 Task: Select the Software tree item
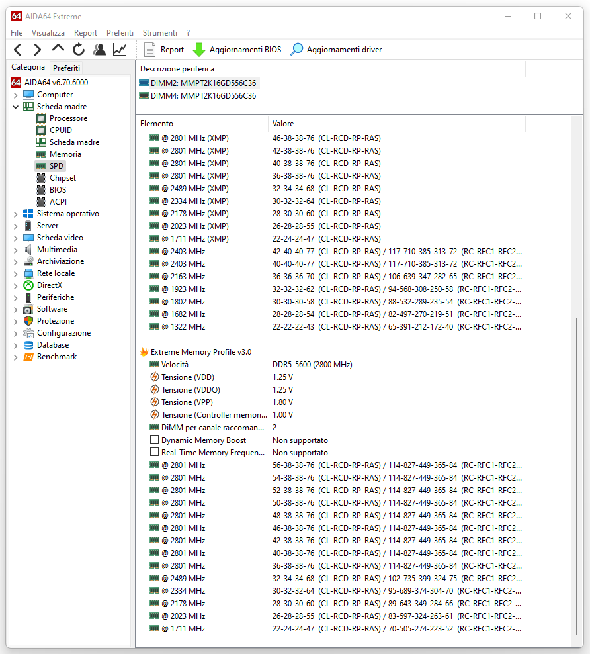point(52,309)
